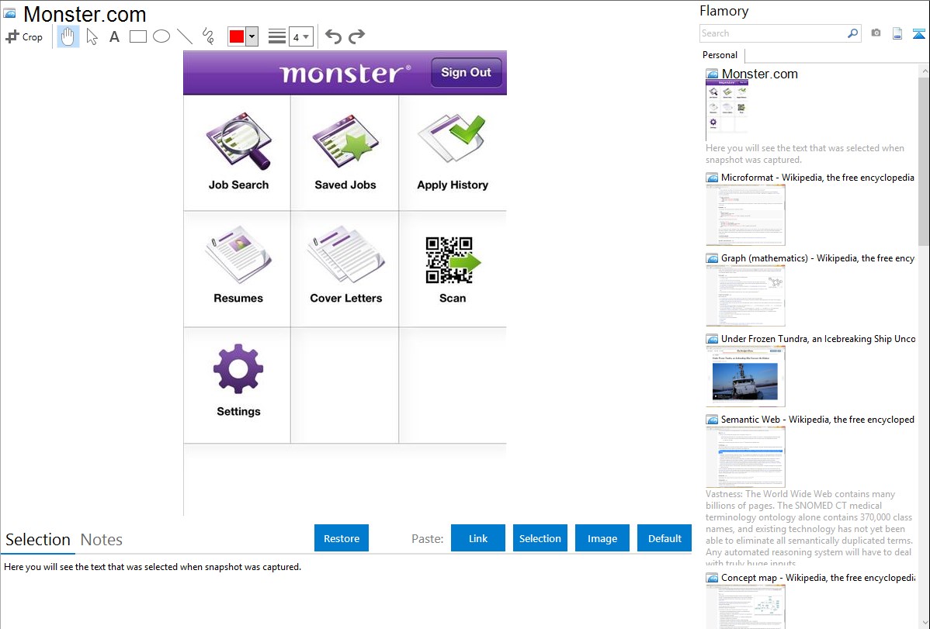
Task: Paste as Link button
Action: 478,538
